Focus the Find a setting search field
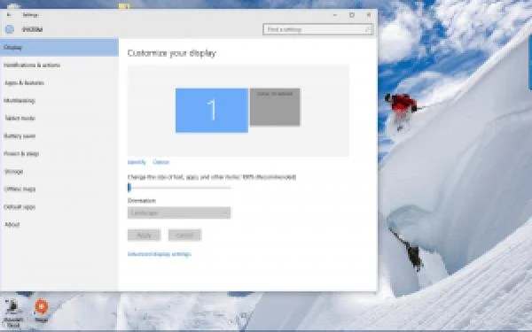Screen dimensions: 532x332 [x=318, y=29]
